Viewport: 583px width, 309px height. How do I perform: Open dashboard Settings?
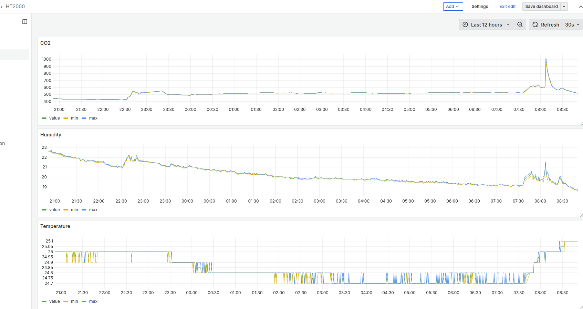[480, 7]
